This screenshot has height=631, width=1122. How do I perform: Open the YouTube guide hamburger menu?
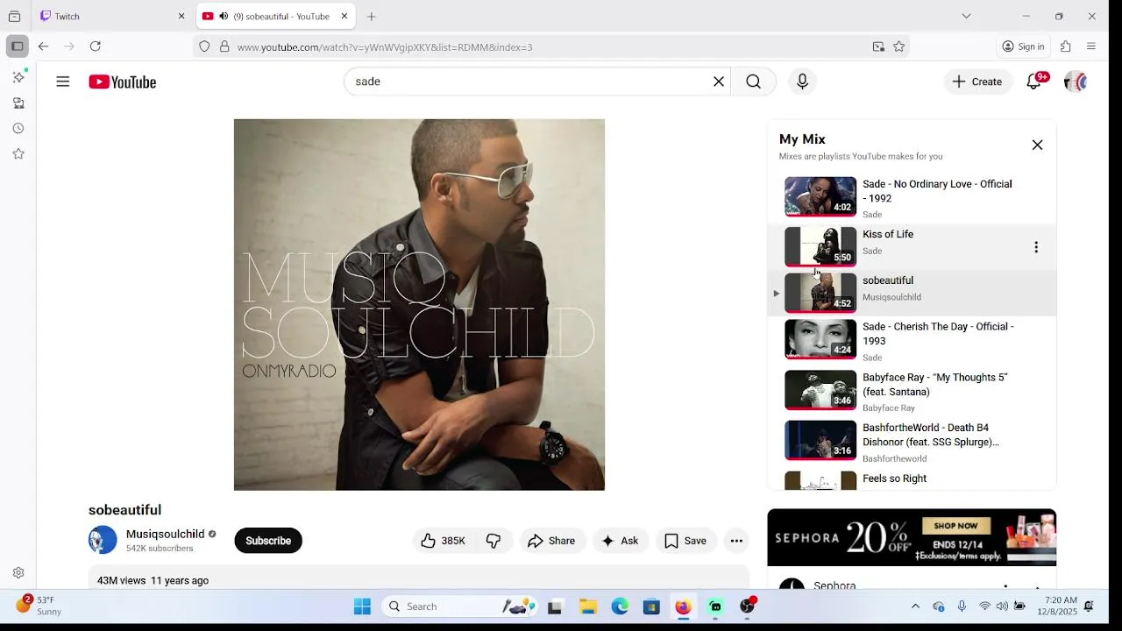pos(63,82)
